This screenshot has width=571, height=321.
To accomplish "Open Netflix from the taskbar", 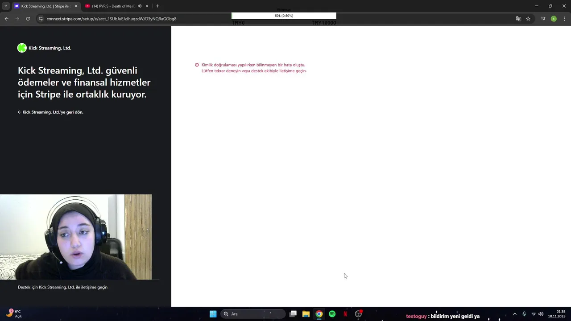I will pyautogui.click(x=345, y=314).
